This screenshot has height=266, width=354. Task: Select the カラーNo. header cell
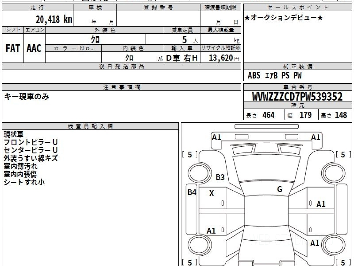coord(73,48)
